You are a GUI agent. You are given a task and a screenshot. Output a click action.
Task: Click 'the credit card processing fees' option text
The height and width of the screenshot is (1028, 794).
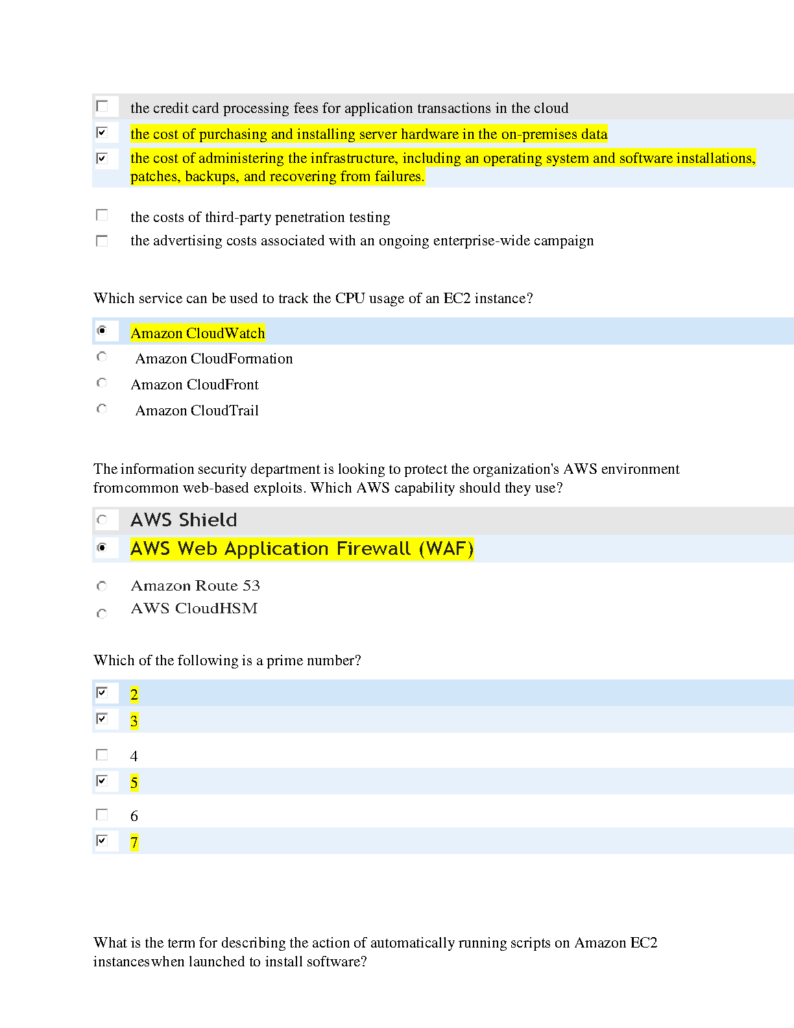coord(350,108)
